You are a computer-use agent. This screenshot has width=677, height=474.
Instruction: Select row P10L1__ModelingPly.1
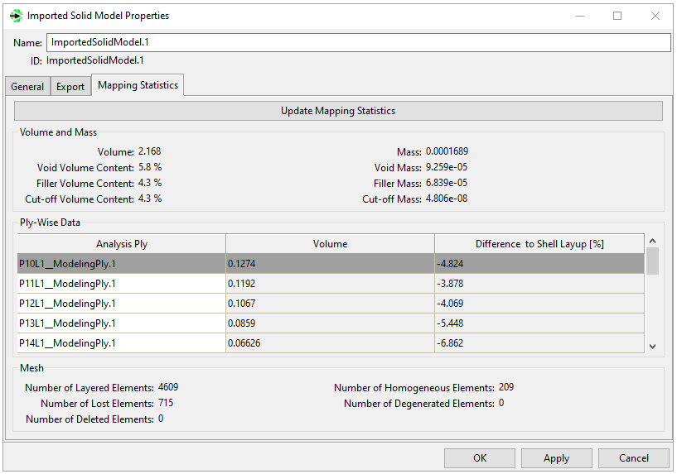122,264
